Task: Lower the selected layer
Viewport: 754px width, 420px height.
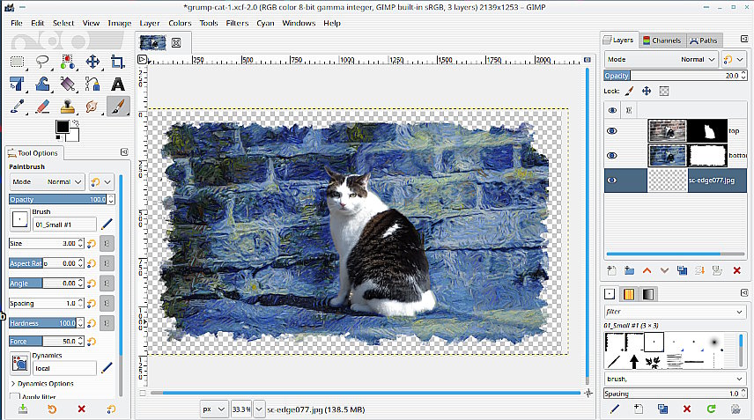Action: [x=664, y=270]
